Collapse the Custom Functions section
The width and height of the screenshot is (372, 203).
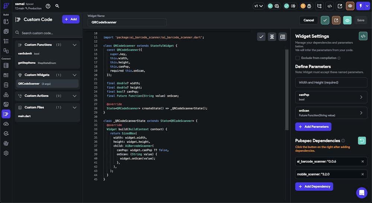(x=74, y=45)
